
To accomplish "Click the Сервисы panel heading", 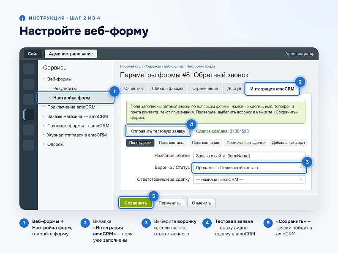I will click(55, 68).
